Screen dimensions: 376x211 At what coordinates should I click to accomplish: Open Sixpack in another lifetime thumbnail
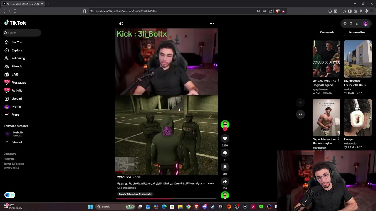pyautogui.click(x=326, y=117)
